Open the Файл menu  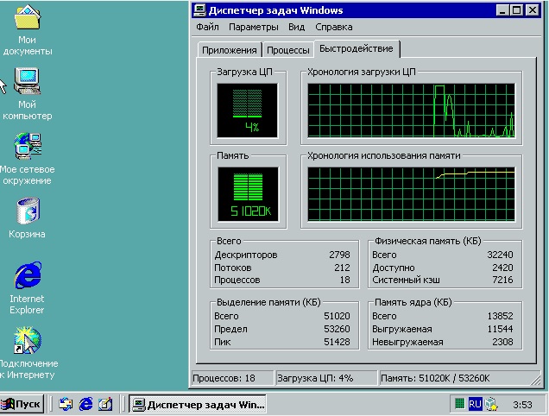tap(208, 28)
